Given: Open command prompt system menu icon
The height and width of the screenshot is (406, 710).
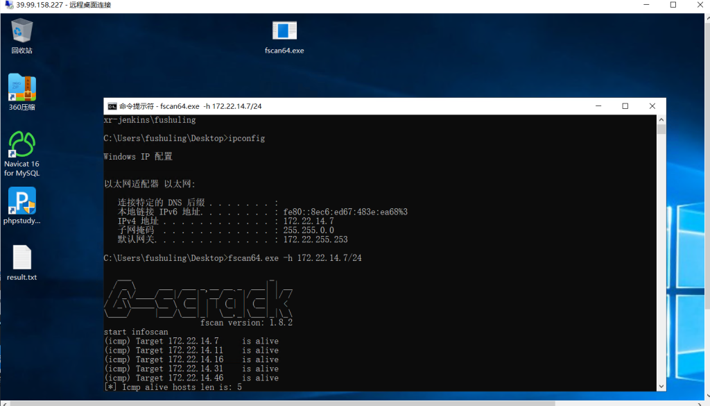Looking at the screenshot, I should pos(112,106).
